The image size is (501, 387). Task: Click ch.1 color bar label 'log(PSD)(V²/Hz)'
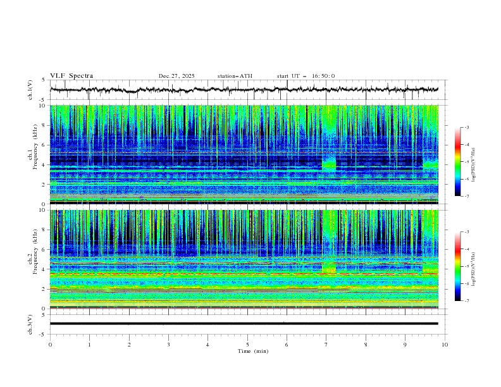(474, 165)
